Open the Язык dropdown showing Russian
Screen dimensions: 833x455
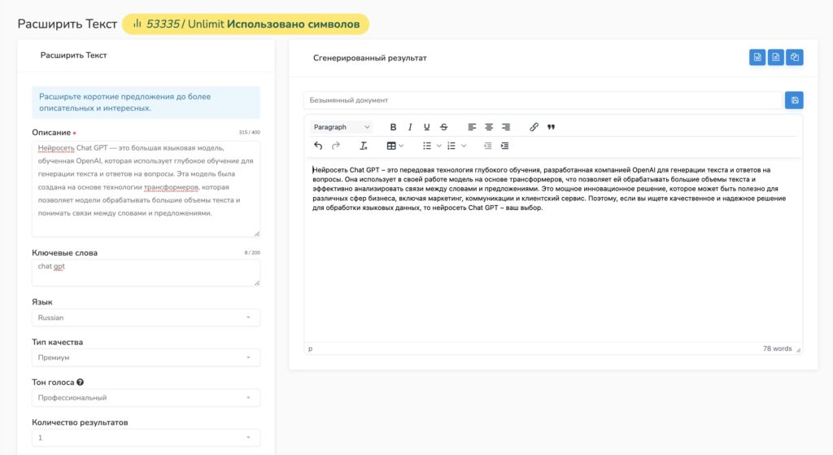(x=146, y=317)
